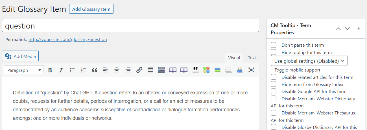Switch to the Visual editor tab
Screen dimensions: 367x130
[234, 58]
